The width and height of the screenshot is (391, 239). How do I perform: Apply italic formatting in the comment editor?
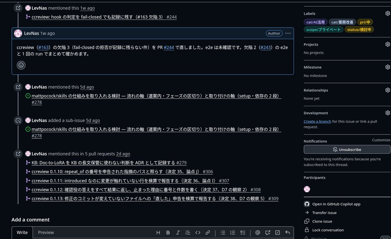178,232
